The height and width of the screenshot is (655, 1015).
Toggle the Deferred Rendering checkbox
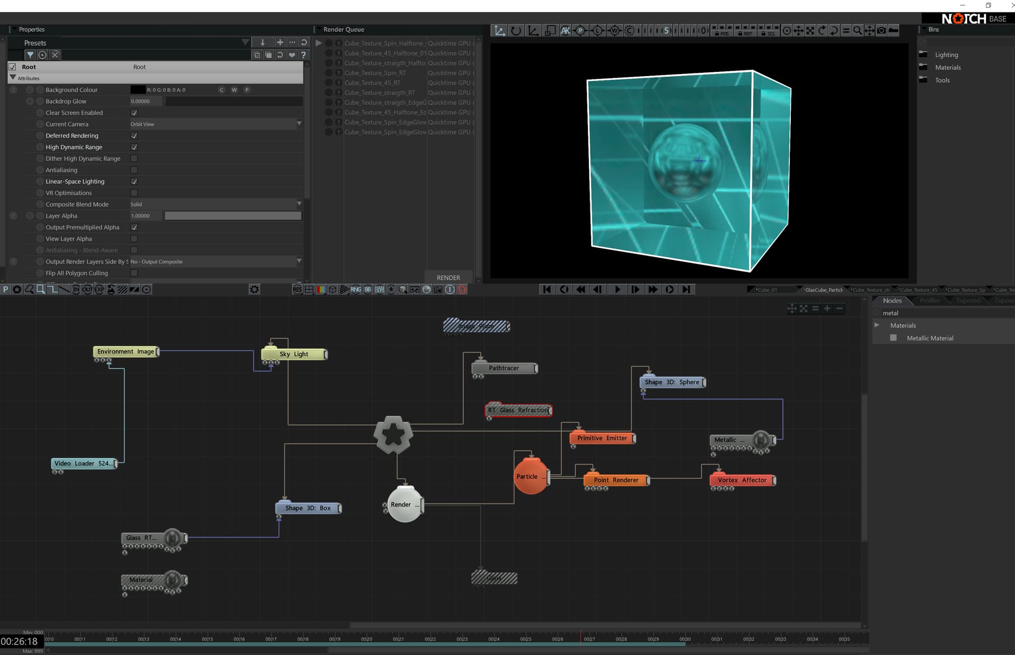134,136
